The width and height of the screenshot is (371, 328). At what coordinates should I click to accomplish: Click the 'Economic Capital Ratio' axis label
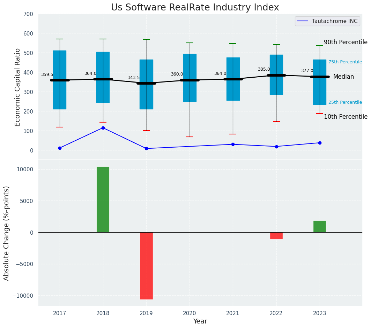[17, 87]
